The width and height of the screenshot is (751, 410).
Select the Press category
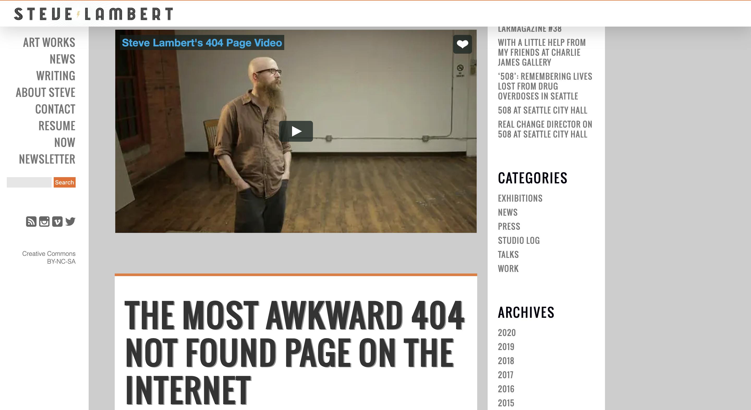point(509,226)
